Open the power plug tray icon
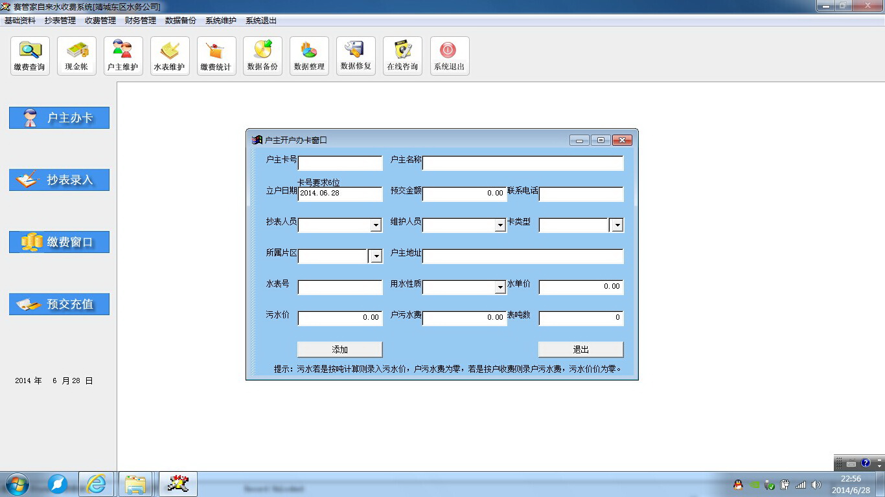885x497 pixels. click(x=785, y=485)
